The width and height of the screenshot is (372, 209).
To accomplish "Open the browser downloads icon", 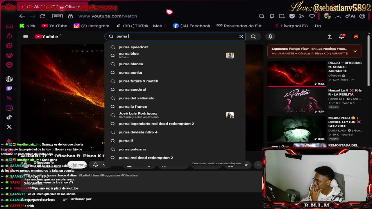I will click(x=338, y=16).
